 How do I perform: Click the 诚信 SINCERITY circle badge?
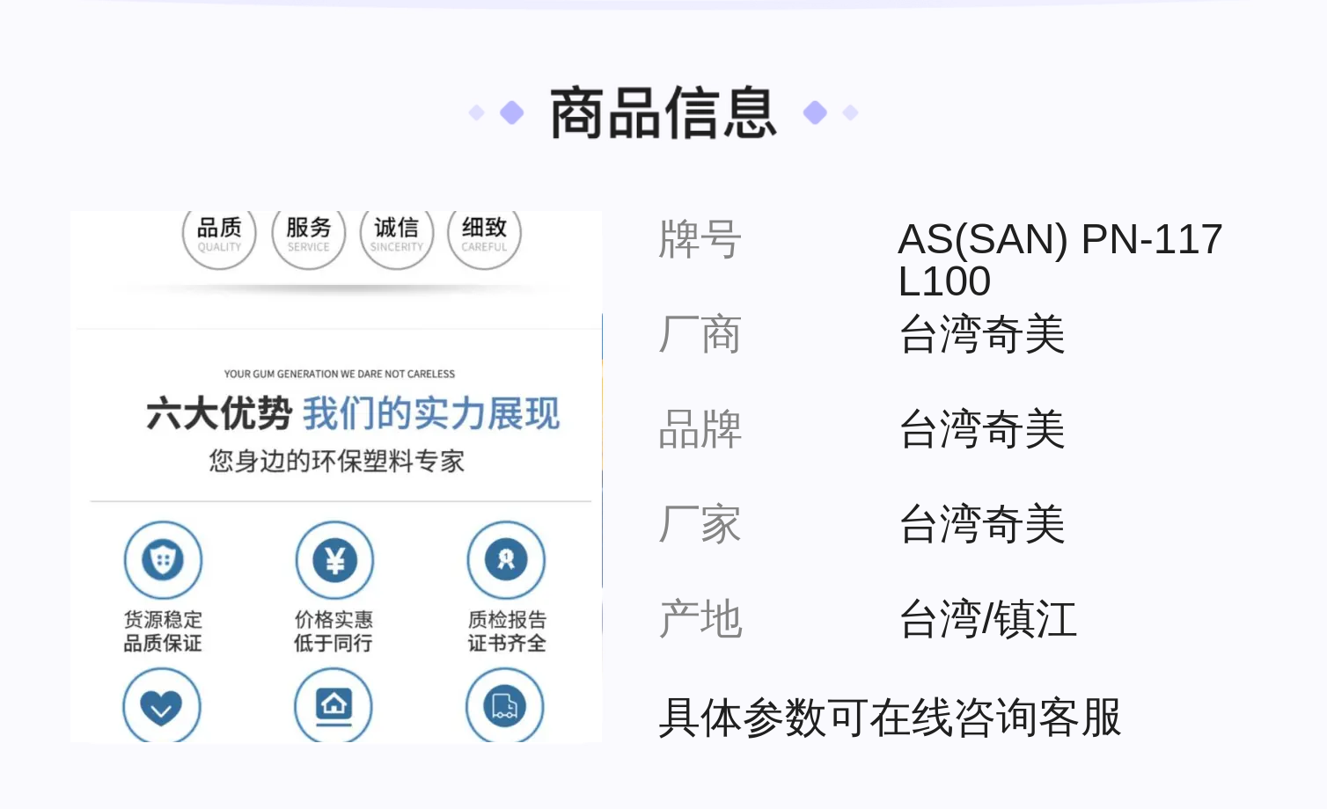click(397, 236)
